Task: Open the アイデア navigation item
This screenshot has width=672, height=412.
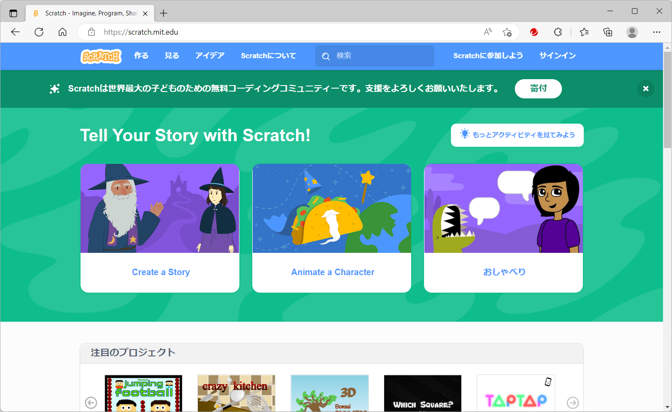Action: point(210,56)
